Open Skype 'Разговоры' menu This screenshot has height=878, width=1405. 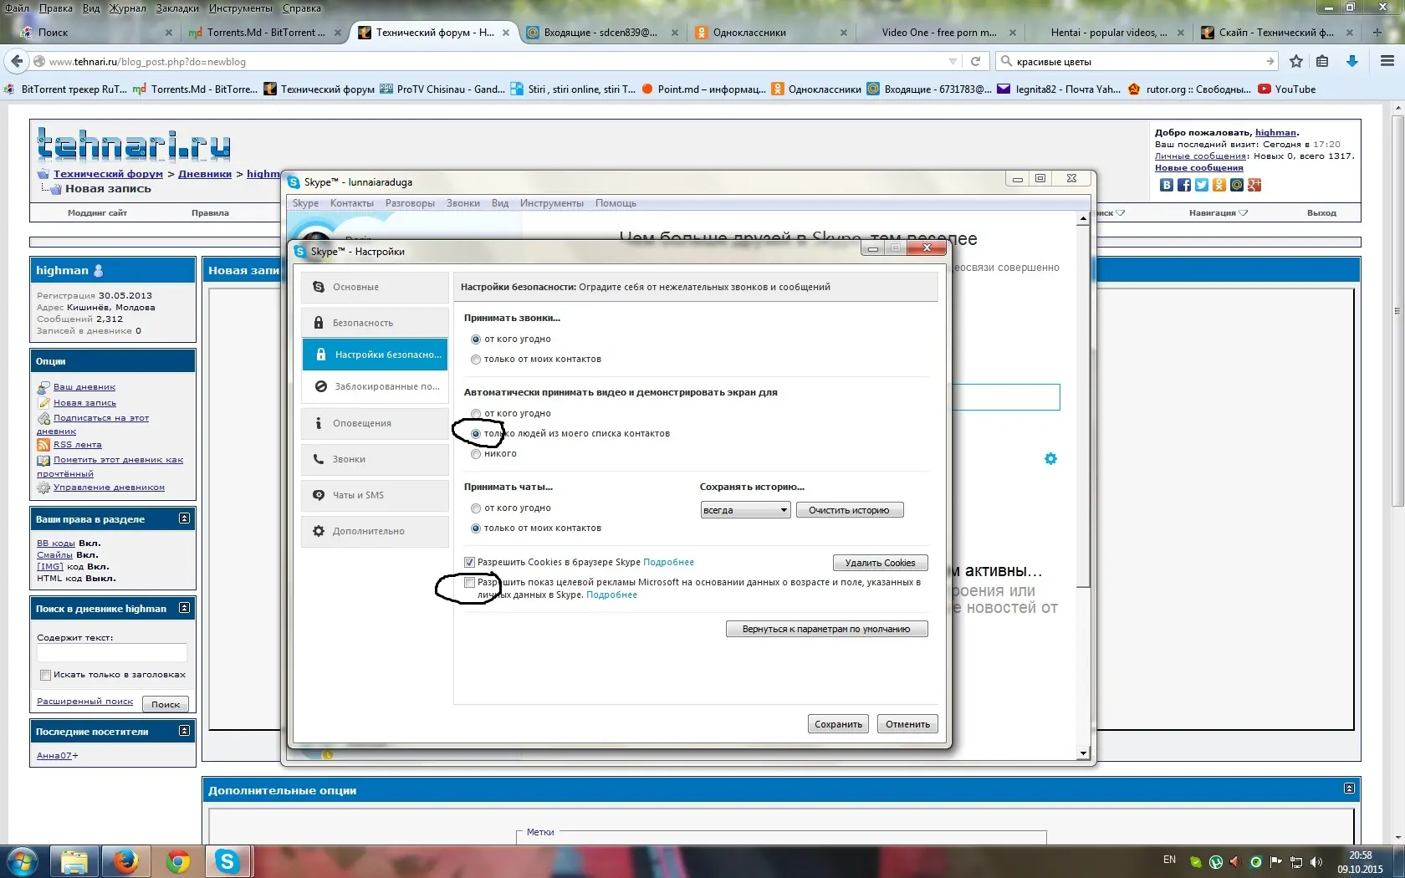[x=410, y=203]
